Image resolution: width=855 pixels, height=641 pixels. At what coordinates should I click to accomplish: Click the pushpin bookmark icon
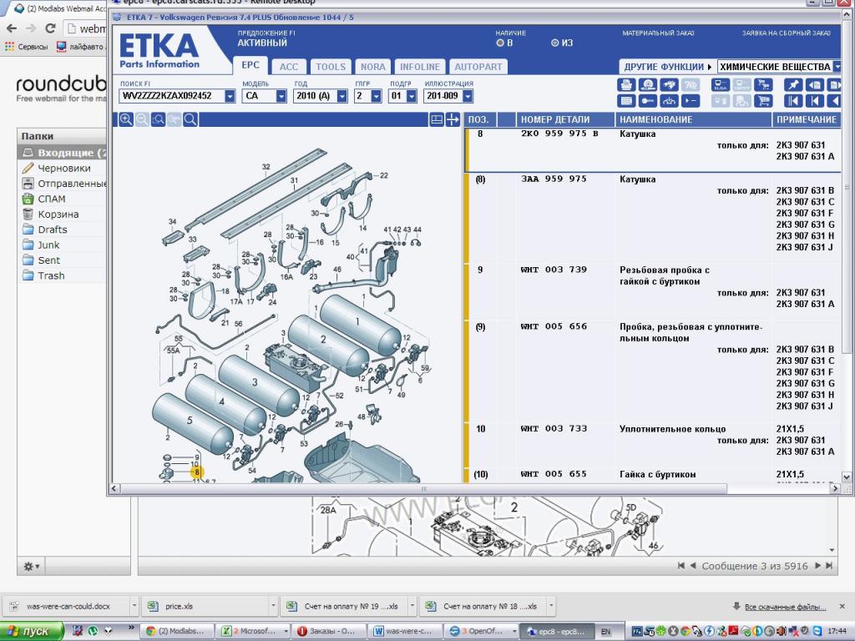pos(793,84)
